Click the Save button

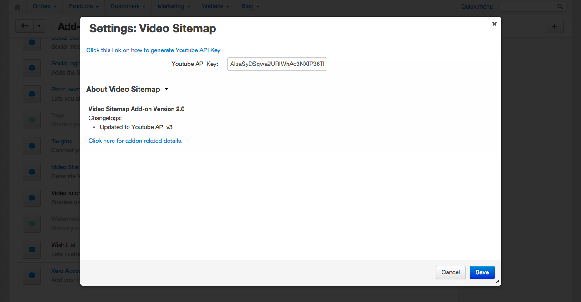click(482, 272)
